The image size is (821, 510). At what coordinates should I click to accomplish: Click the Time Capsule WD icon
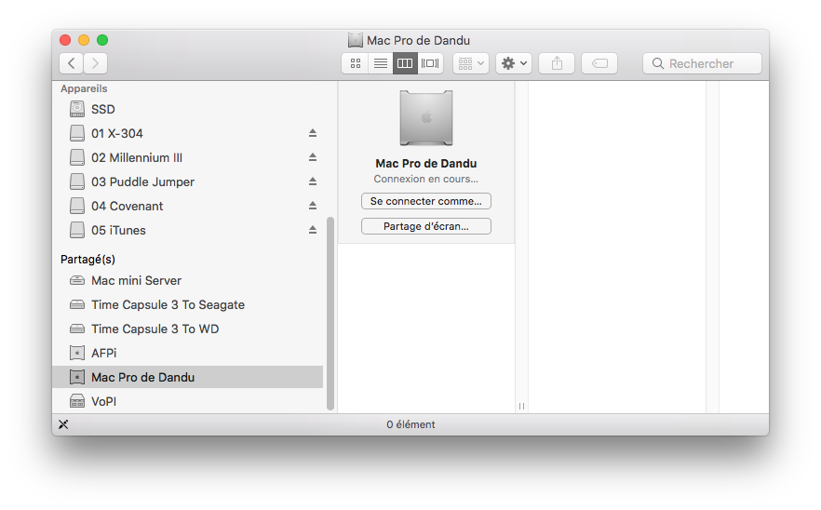[77, 329]
